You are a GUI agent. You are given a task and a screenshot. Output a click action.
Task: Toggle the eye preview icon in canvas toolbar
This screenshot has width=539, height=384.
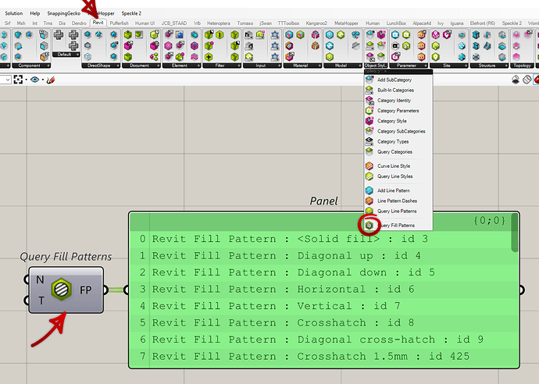click(x=34, y=80)
